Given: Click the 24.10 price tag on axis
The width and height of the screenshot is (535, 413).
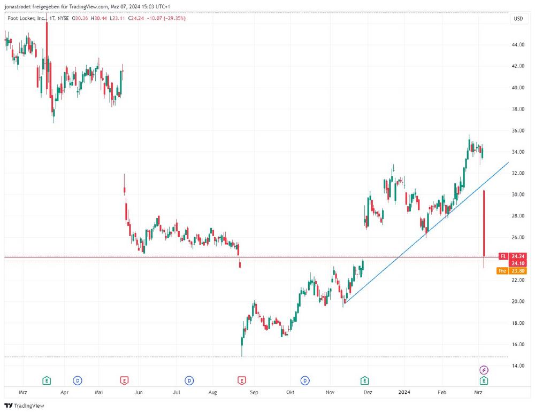Looking at the screenshot, I should [518, 263].
